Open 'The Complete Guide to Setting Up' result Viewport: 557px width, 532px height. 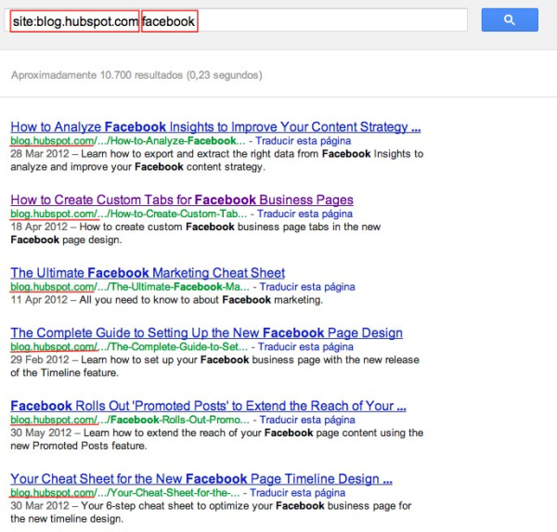(x=206, y=332)
